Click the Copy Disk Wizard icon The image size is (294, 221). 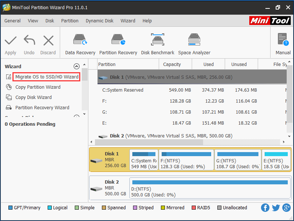(x=9, y=97)
